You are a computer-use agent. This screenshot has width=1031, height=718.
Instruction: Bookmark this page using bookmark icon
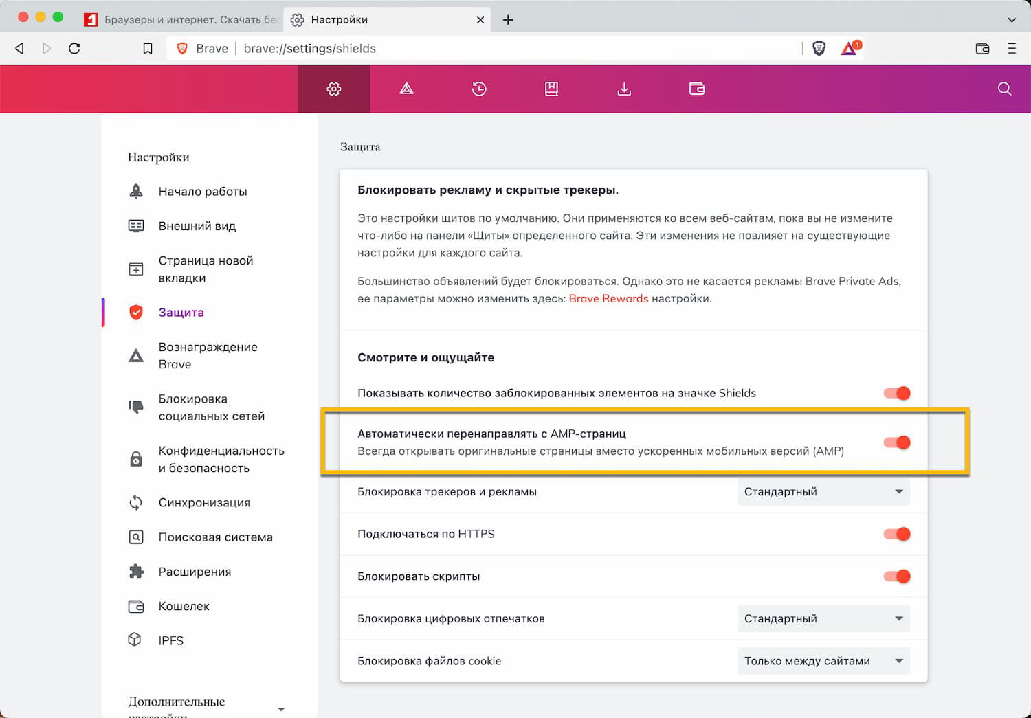tap(148, 48)
